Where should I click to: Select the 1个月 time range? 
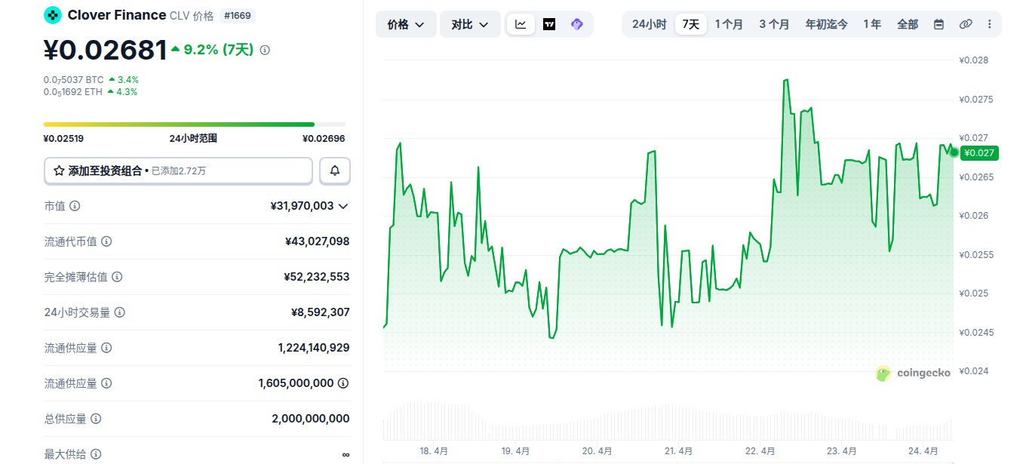click(x=729, y=24)
